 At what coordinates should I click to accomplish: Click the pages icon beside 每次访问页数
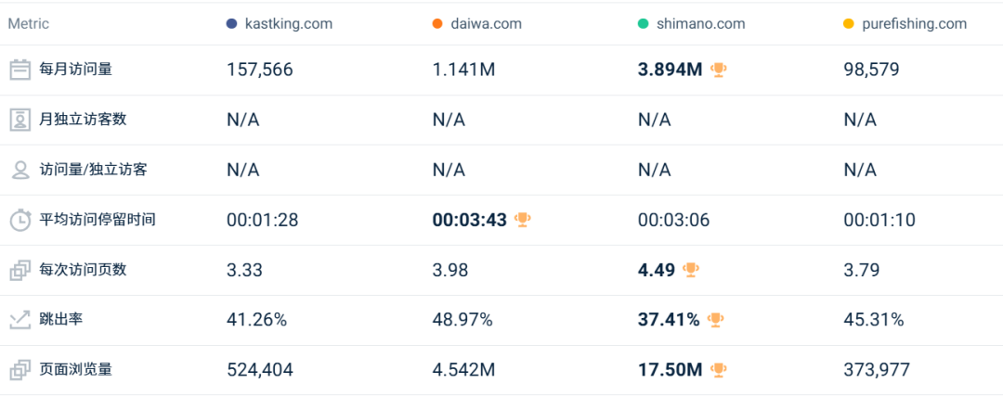point(20,270)
